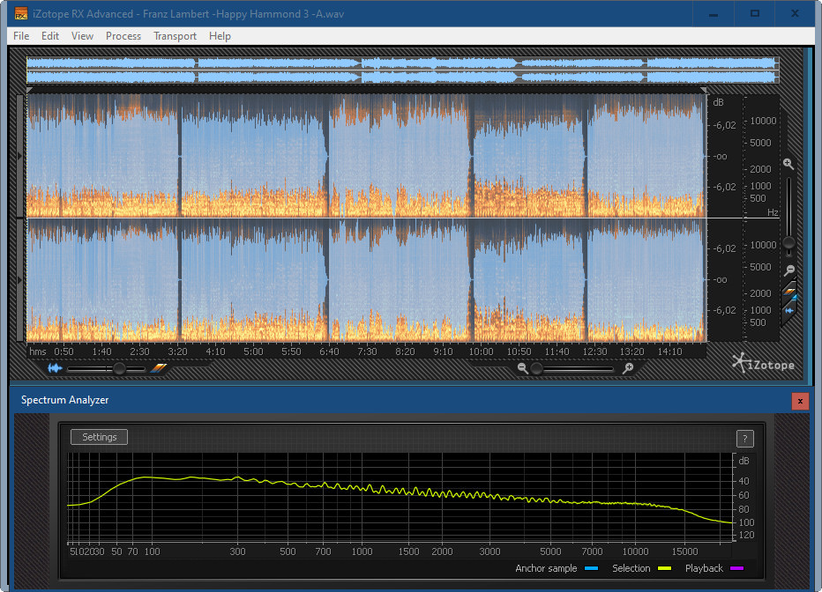The width and height of the screenshot is (822, 592).
Task: Open the Process menu
Action: (x=123, y=36)
